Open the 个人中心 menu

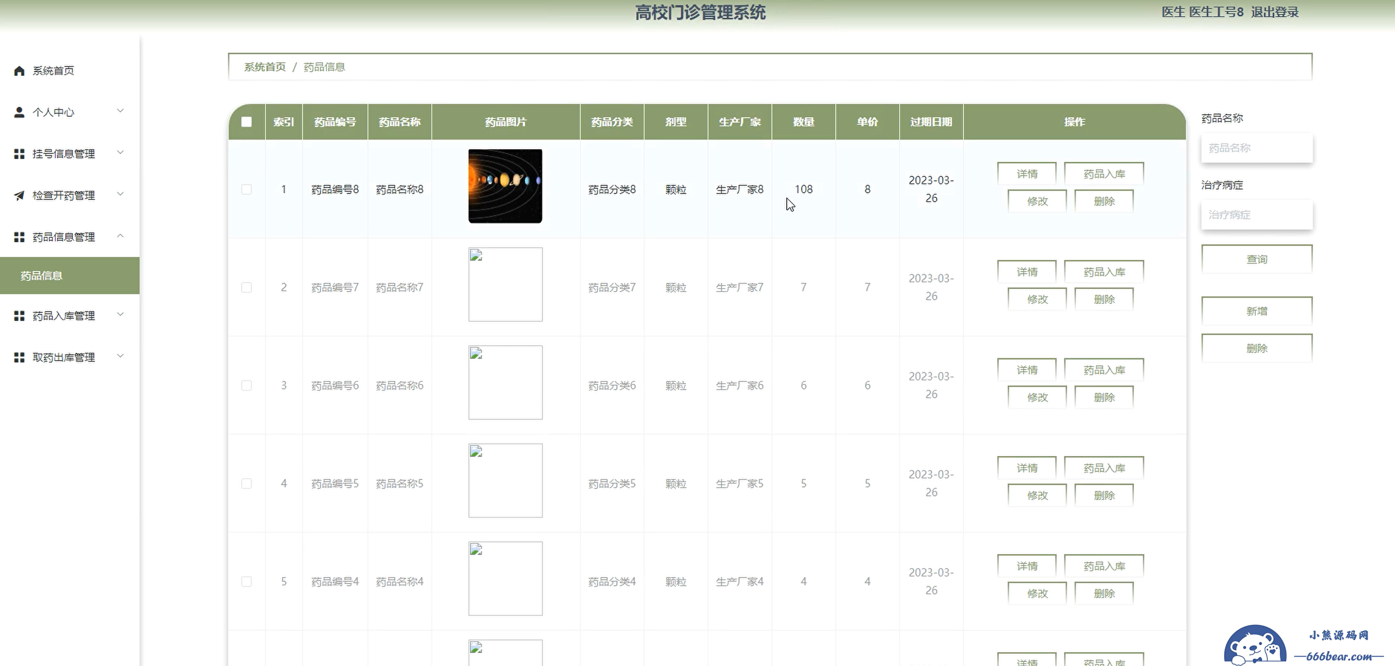[x=70, y=112]
